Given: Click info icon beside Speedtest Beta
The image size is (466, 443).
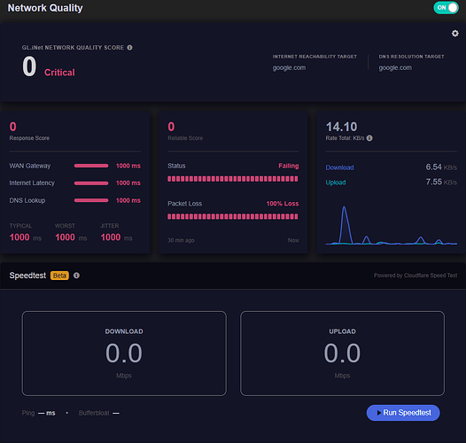Looking at the screenshot, I should coord(76,276).
